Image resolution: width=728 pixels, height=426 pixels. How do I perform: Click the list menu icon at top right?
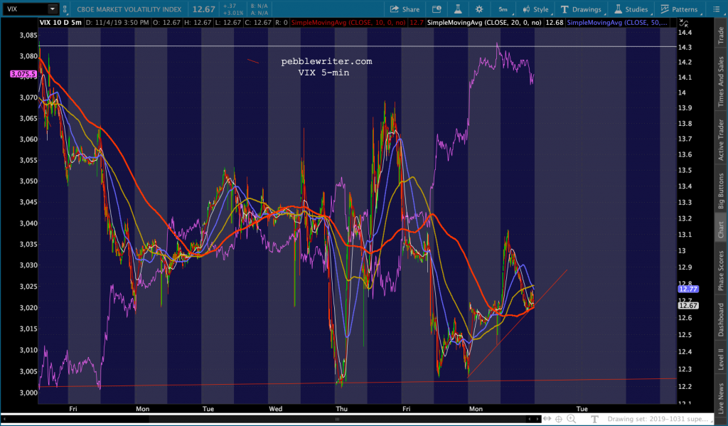[x=717, y=9]
